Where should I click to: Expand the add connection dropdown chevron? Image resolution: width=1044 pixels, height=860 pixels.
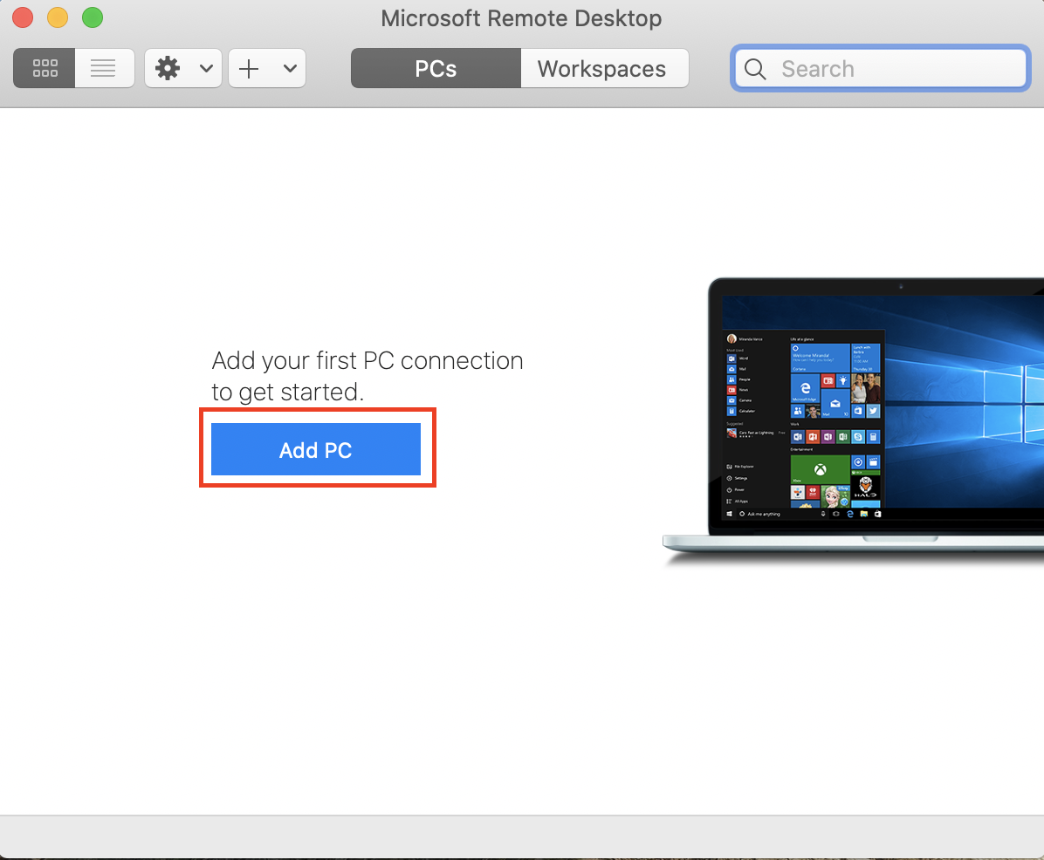(291, 68)
